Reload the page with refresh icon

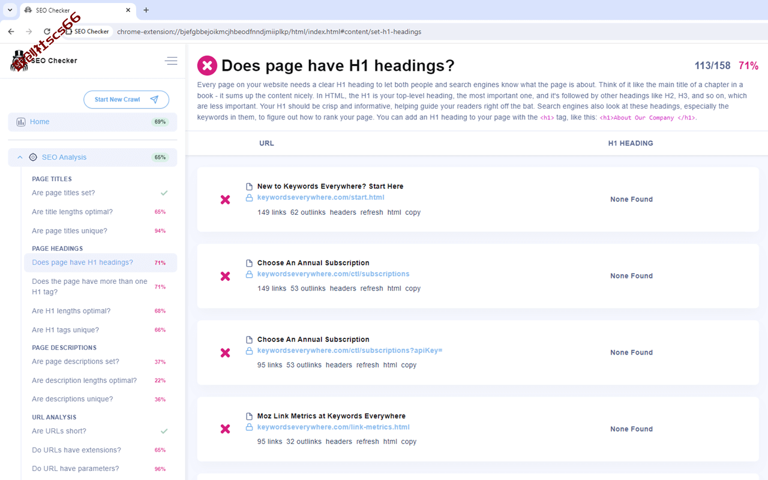pyautogui.click(x=47, y=31)
